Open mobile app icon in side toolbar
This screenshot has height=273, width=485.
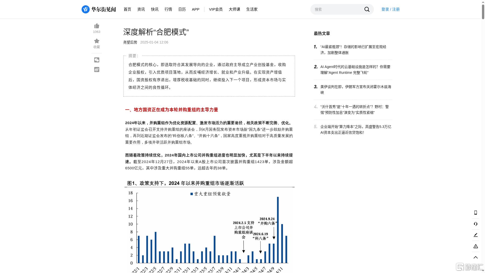click(x=475, y=213)
